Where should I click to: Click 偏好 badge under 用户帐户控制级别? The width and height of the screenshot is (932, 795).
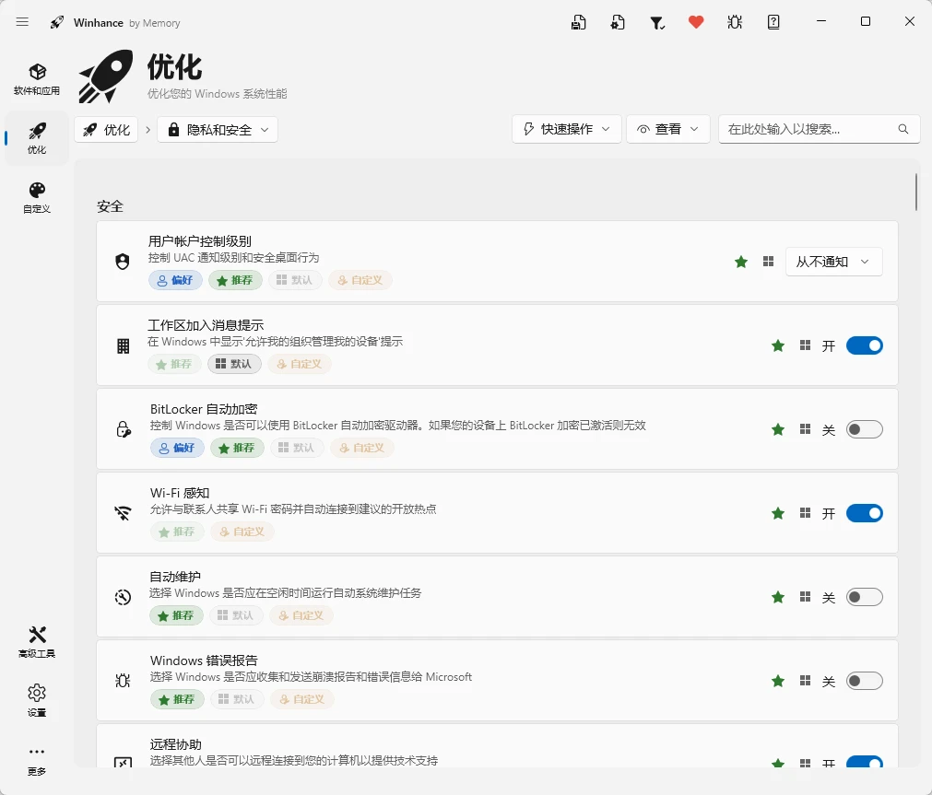point(175,280)
